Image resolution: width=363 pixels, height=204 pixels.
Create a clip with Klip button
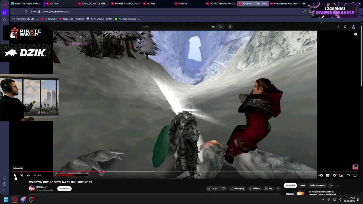[269, 188]
